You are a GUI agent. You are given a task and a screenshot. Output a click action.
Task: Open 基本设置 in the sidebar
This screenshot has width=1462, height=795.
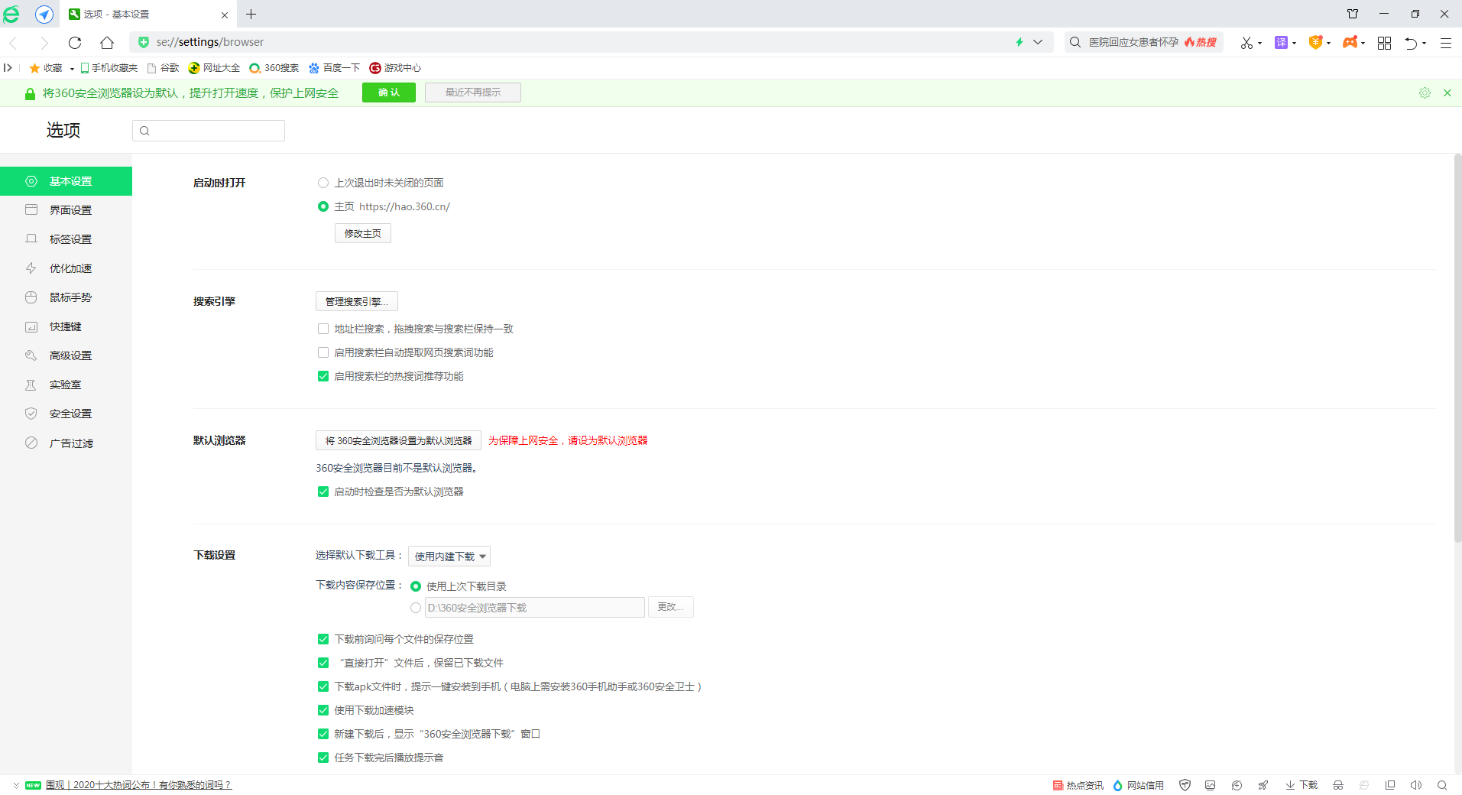pos(66,181)
